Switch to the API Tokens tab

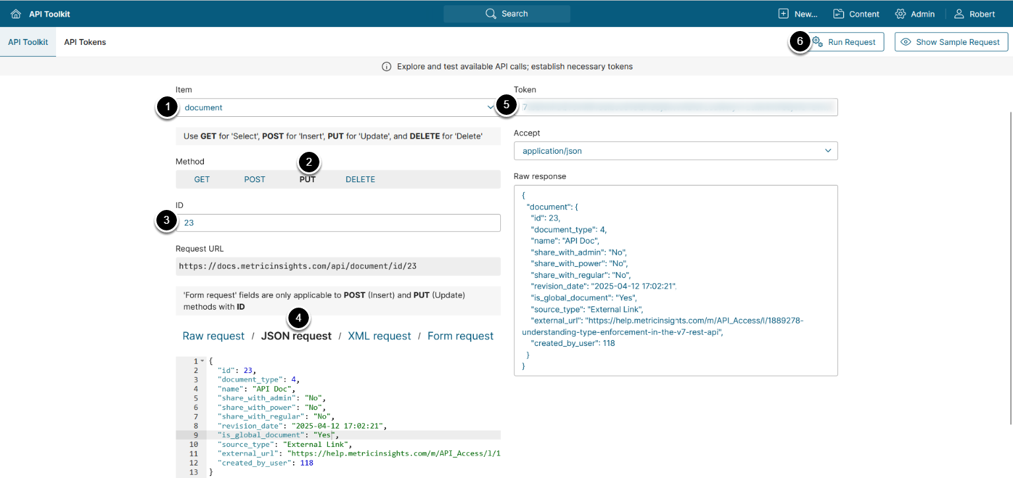[85, 42]
